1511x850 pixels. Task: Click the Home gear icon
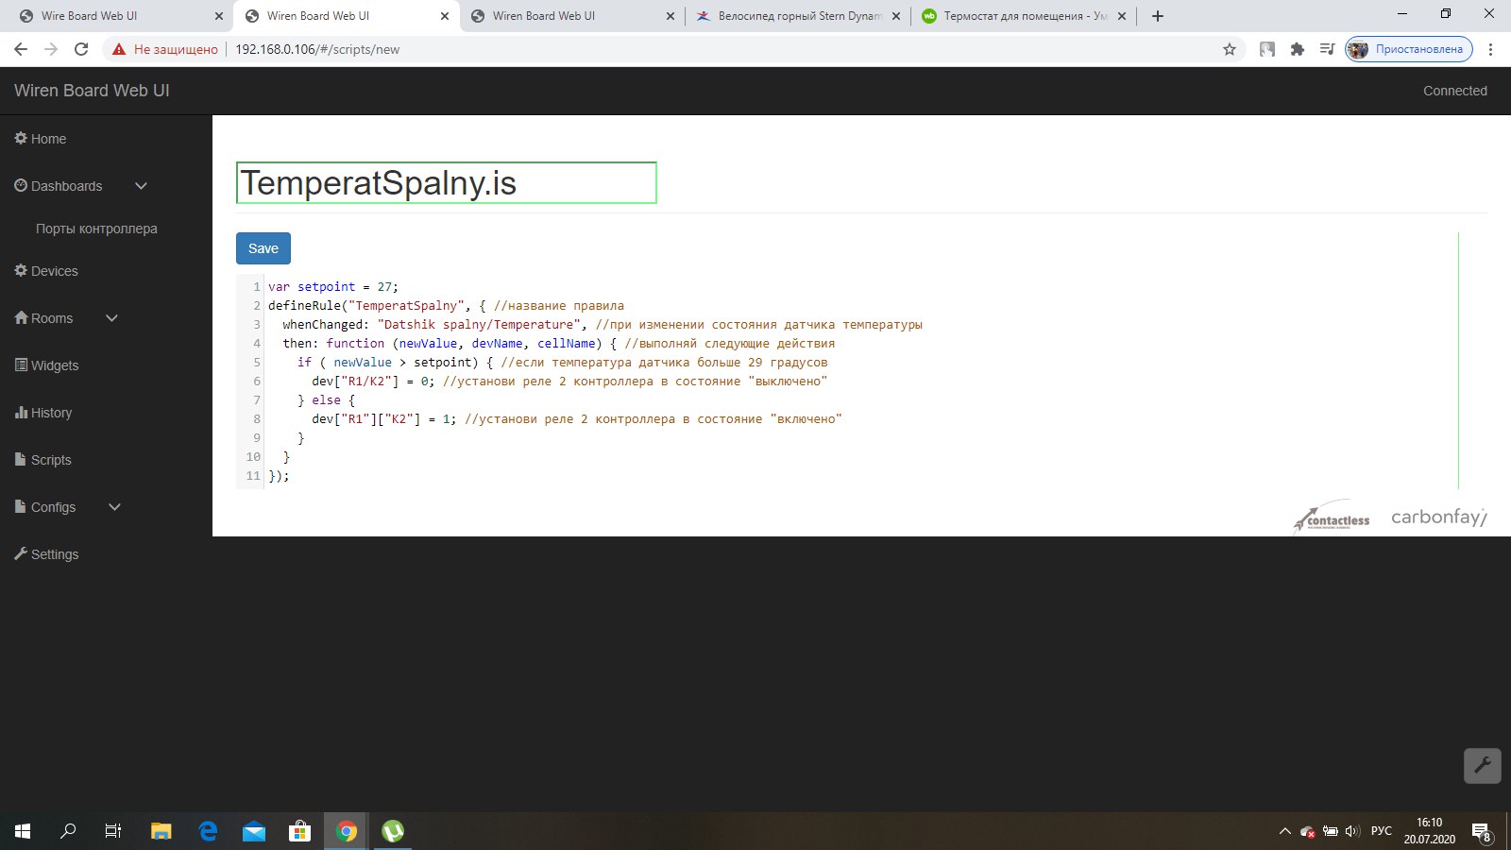point(21,138)
